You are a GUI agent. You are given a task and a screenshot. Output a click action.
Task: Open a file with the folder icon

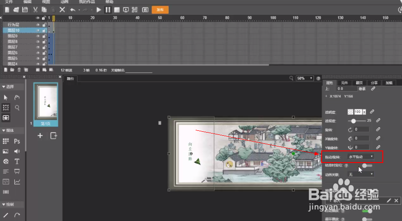16,10
